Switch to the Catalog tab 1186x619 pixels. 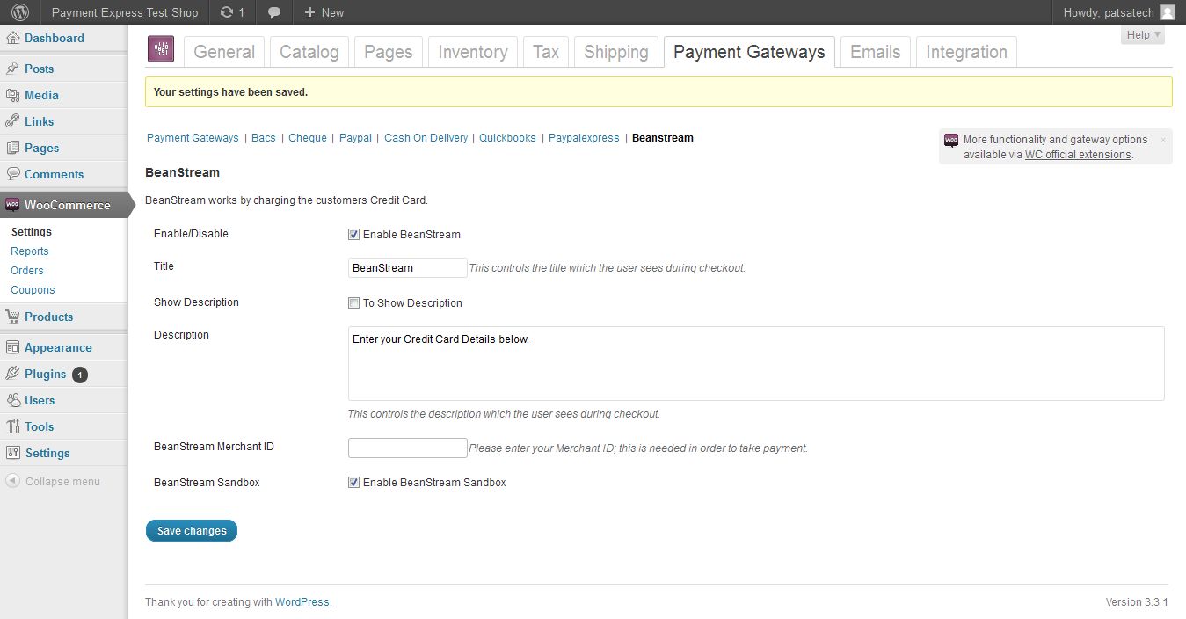pos(309,52)
